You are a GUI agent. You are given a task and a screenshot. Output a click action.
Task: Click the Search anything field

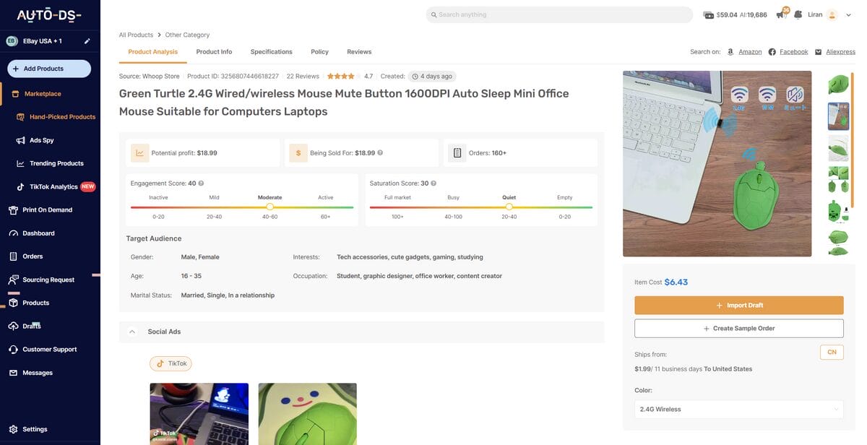pyautogui.click(x=558, y=14)
